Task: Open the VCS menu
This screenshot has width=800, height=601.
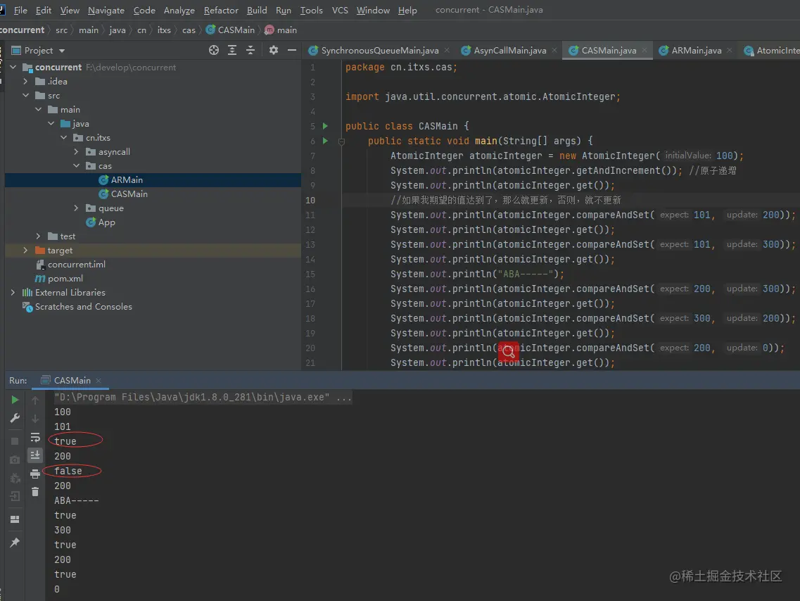Action: [340, 10]
